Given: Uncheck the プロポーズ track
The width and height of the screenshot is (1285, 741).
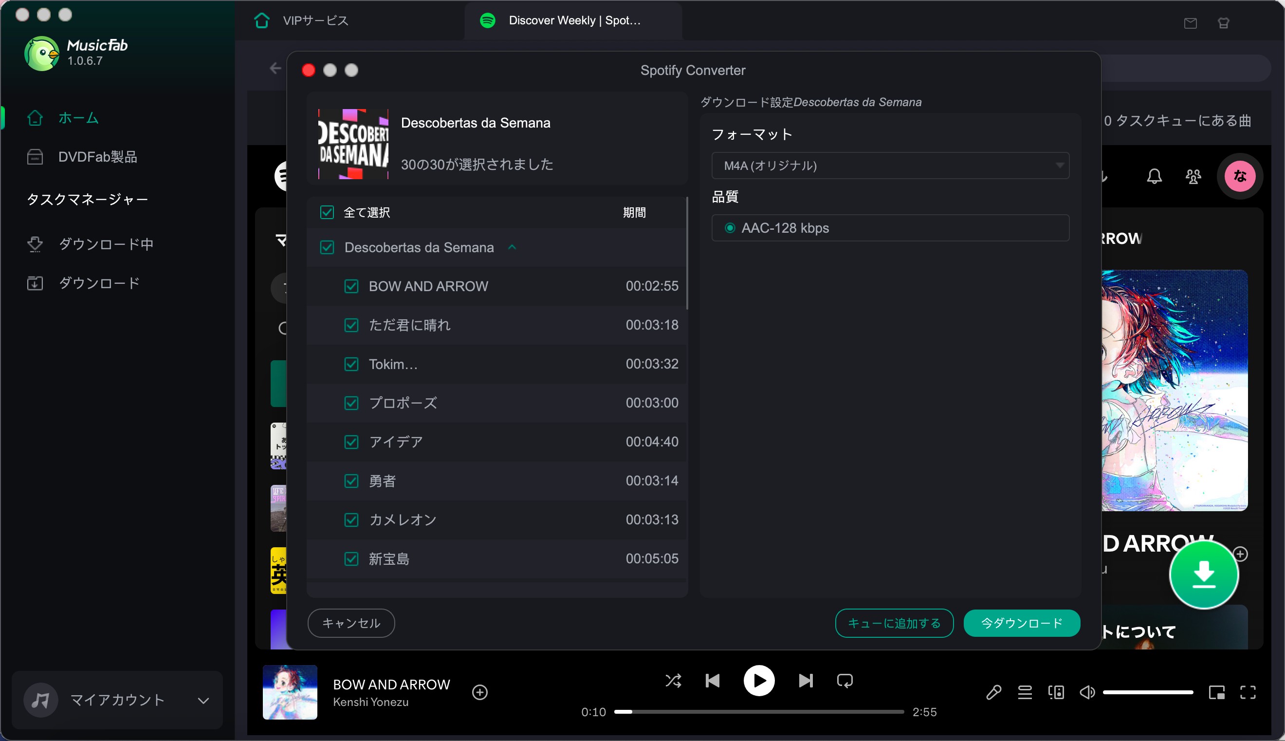Looking at the screenshot, I should 351,403.
